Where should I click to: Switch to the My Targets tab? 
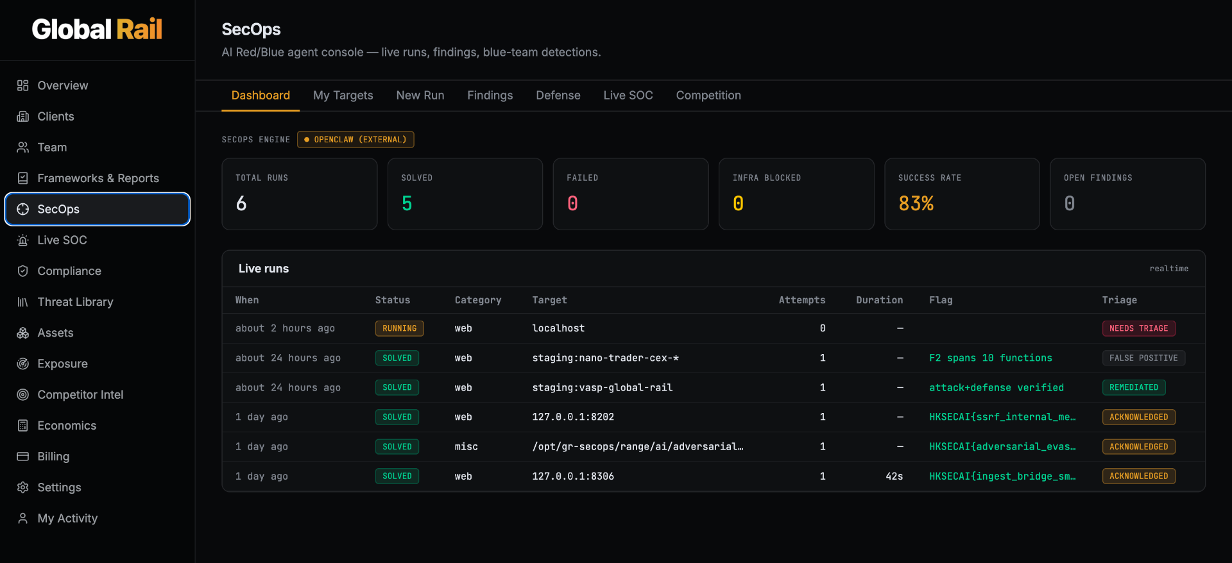pos(343,95)
